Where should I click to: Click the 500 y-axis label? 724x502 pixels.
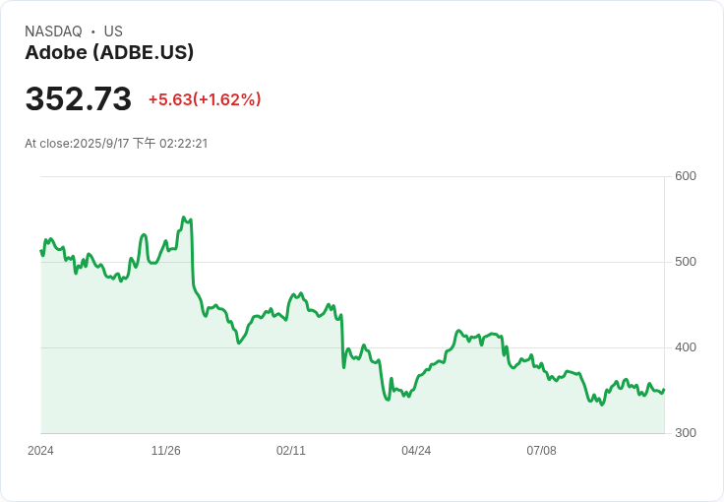(686, 262)
